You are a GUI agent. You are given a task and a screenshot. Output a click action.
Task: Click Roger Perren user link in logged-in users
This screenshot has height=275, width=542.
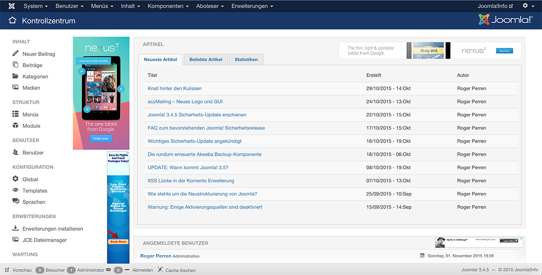pyautogui.click(x=156, y=256)
